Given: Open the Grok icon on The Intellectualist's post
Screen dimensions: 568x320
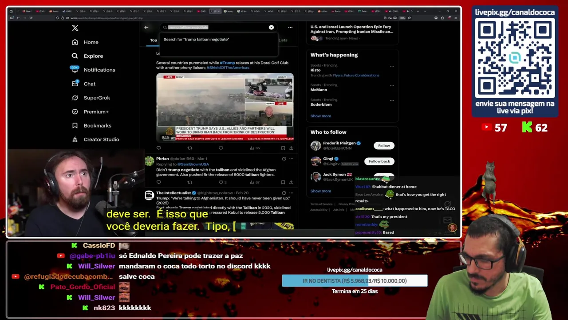Looking at the screenshot, I should (x=284, y=193).
